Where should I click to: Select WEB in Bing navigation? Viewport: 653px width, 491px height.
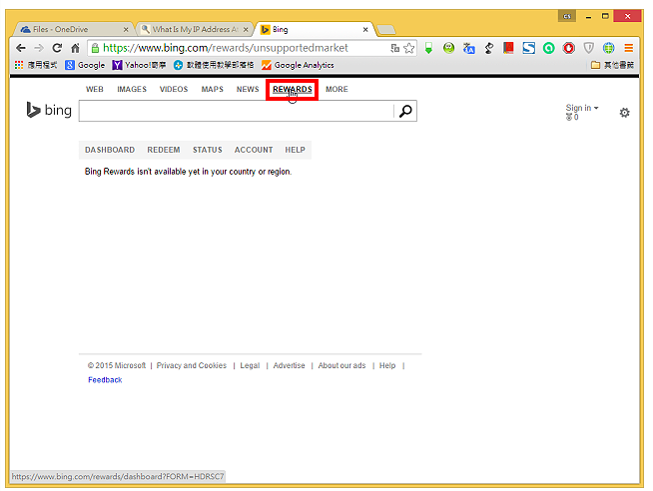[95, 89]
